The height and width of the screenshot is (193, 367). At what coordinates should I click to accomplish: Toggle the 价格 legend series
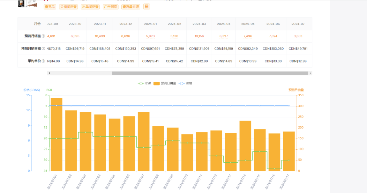tap(185, 83)
